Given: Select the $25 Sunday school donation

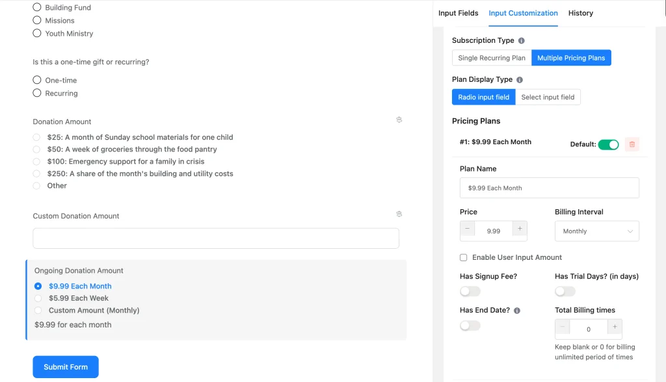Looking at the screenshot, I should pyautogui.click(x=36, y=138).
